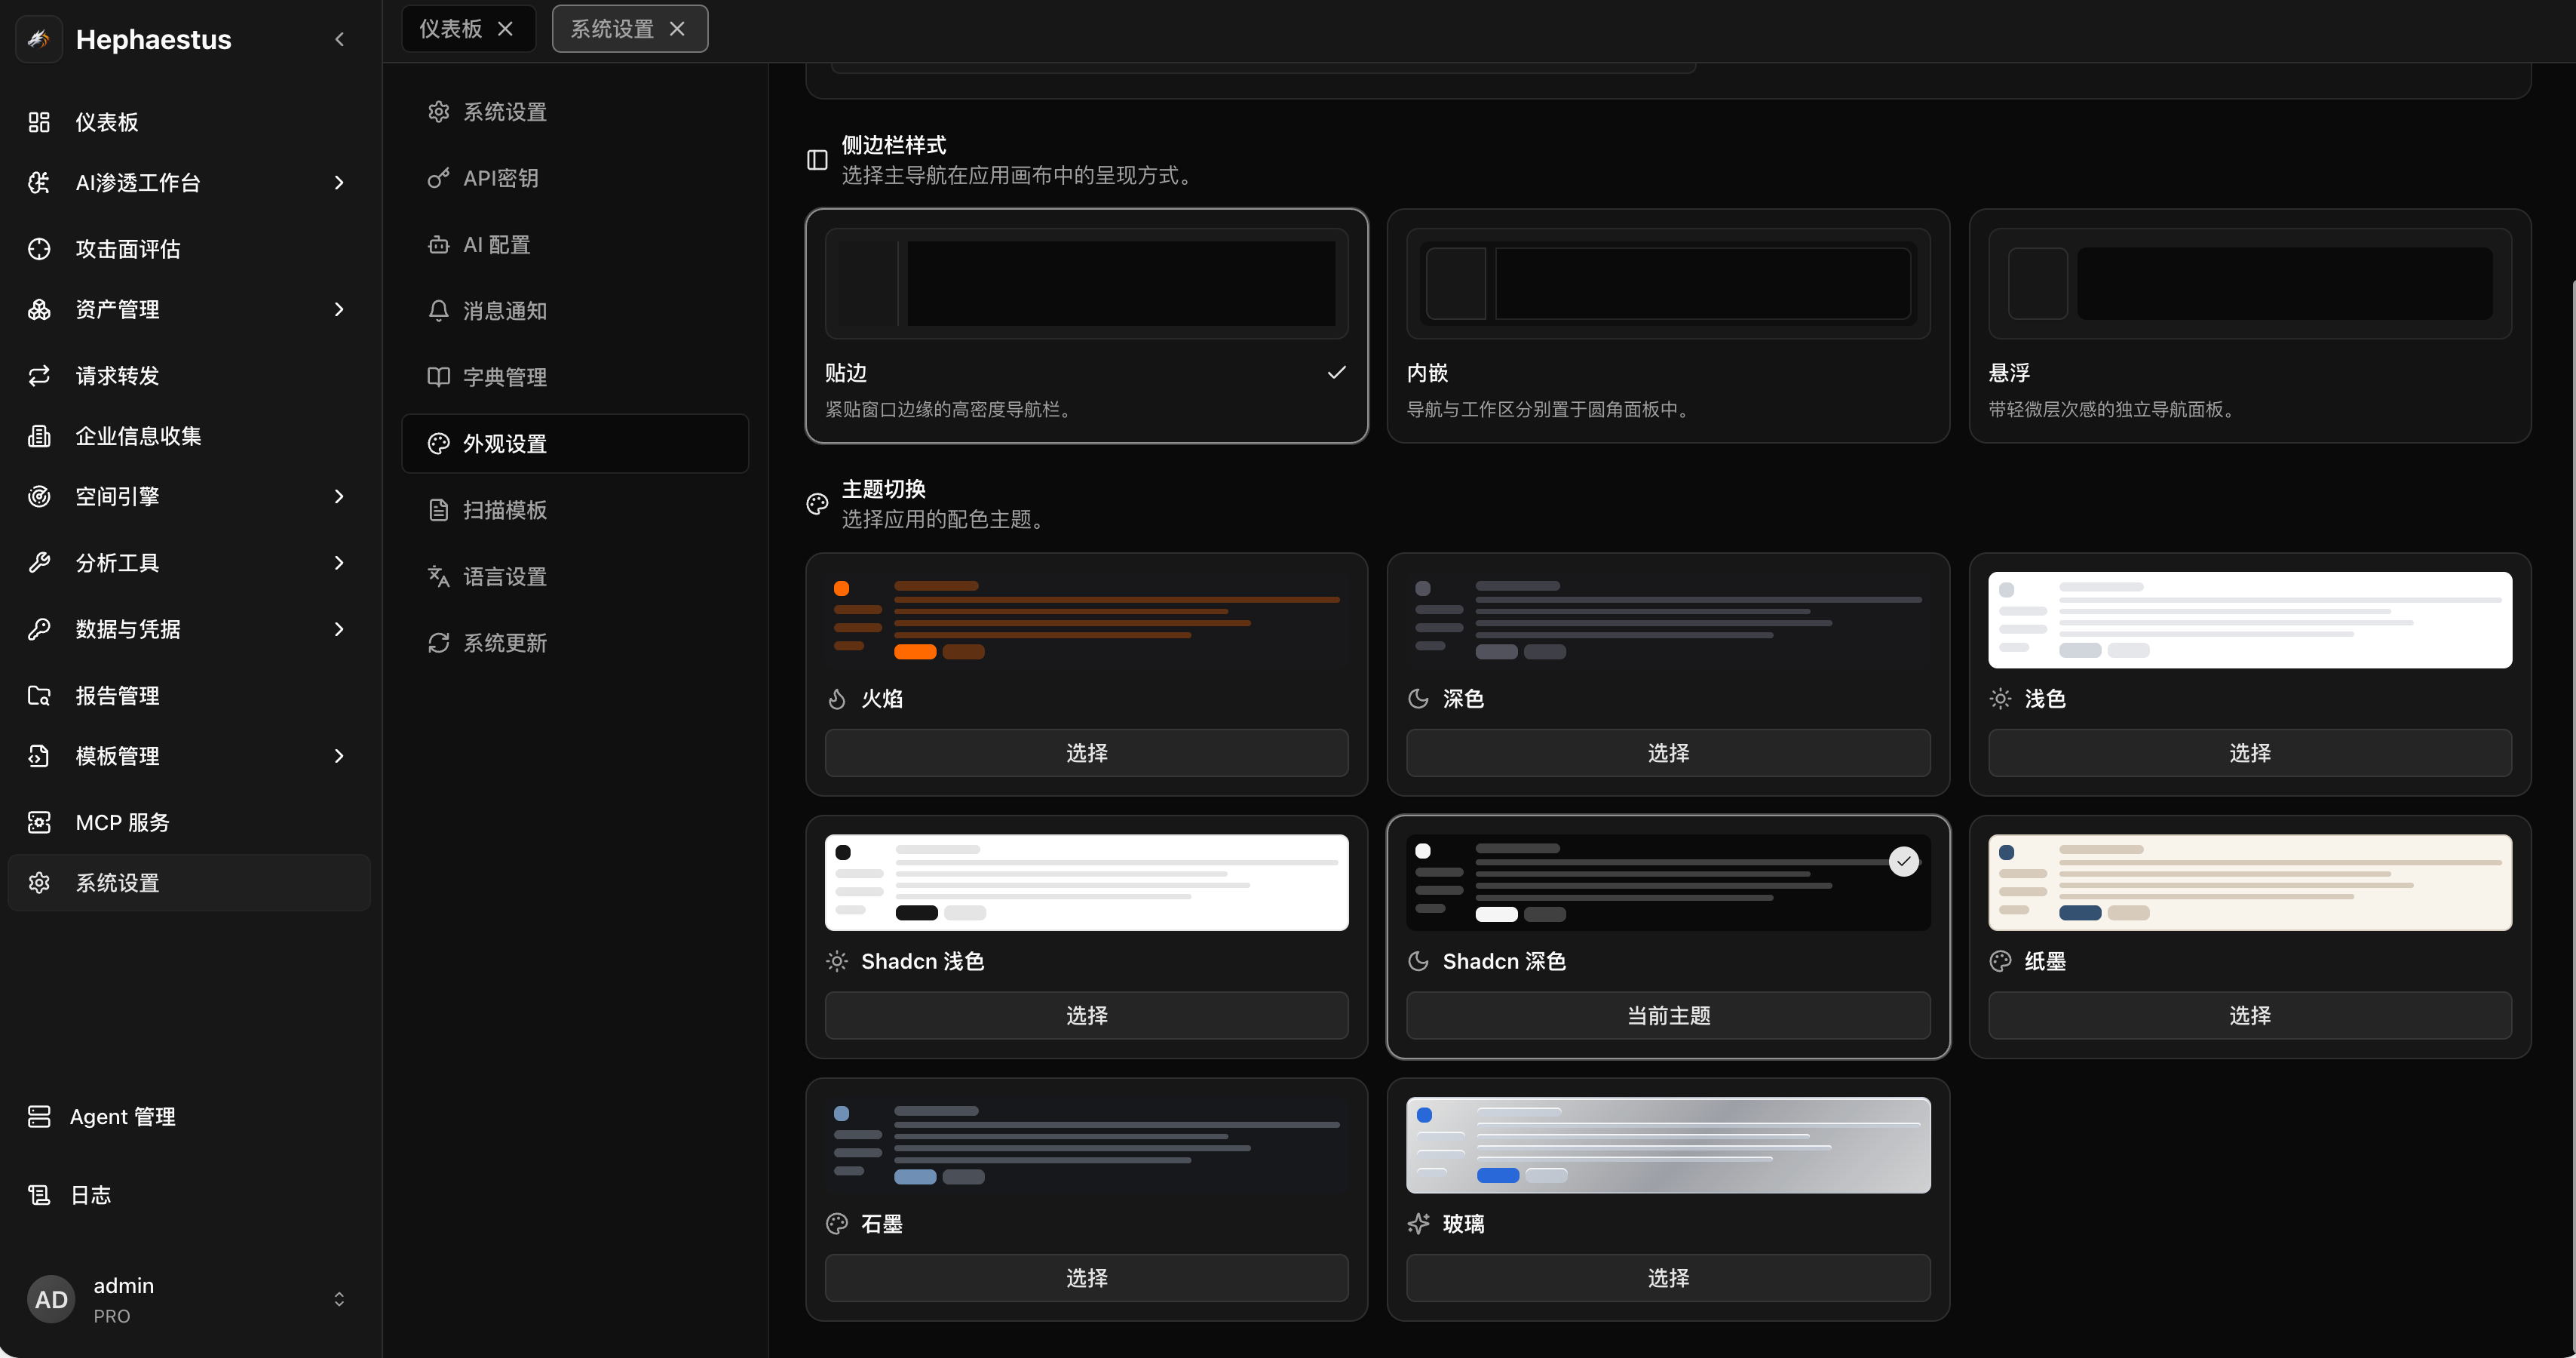Choose the 纸墨 theme with its 选择 button

[2249, 1015]
